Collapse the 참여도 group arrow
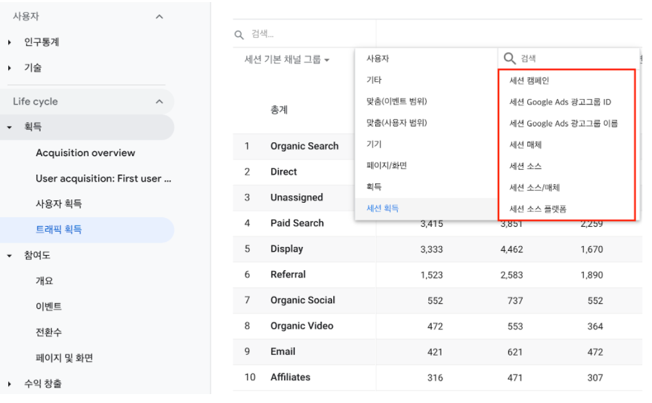The height and width of the screenshot is (403, 652). 9,256
